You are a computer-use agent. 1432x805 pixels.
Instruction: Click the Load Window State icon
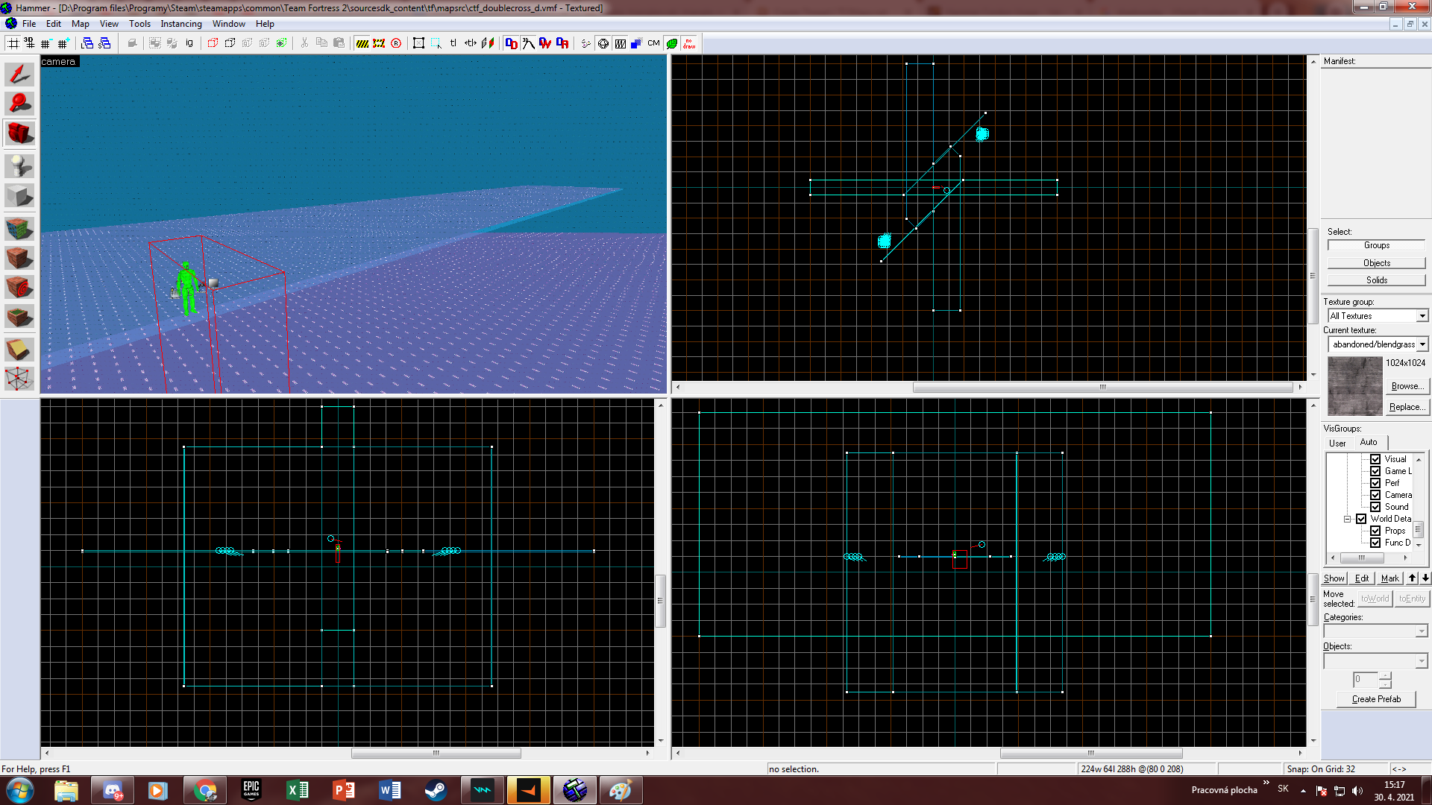pos(87,43)
